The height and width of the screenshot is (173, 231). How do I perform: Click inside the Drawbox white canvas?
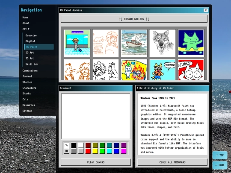96,116
